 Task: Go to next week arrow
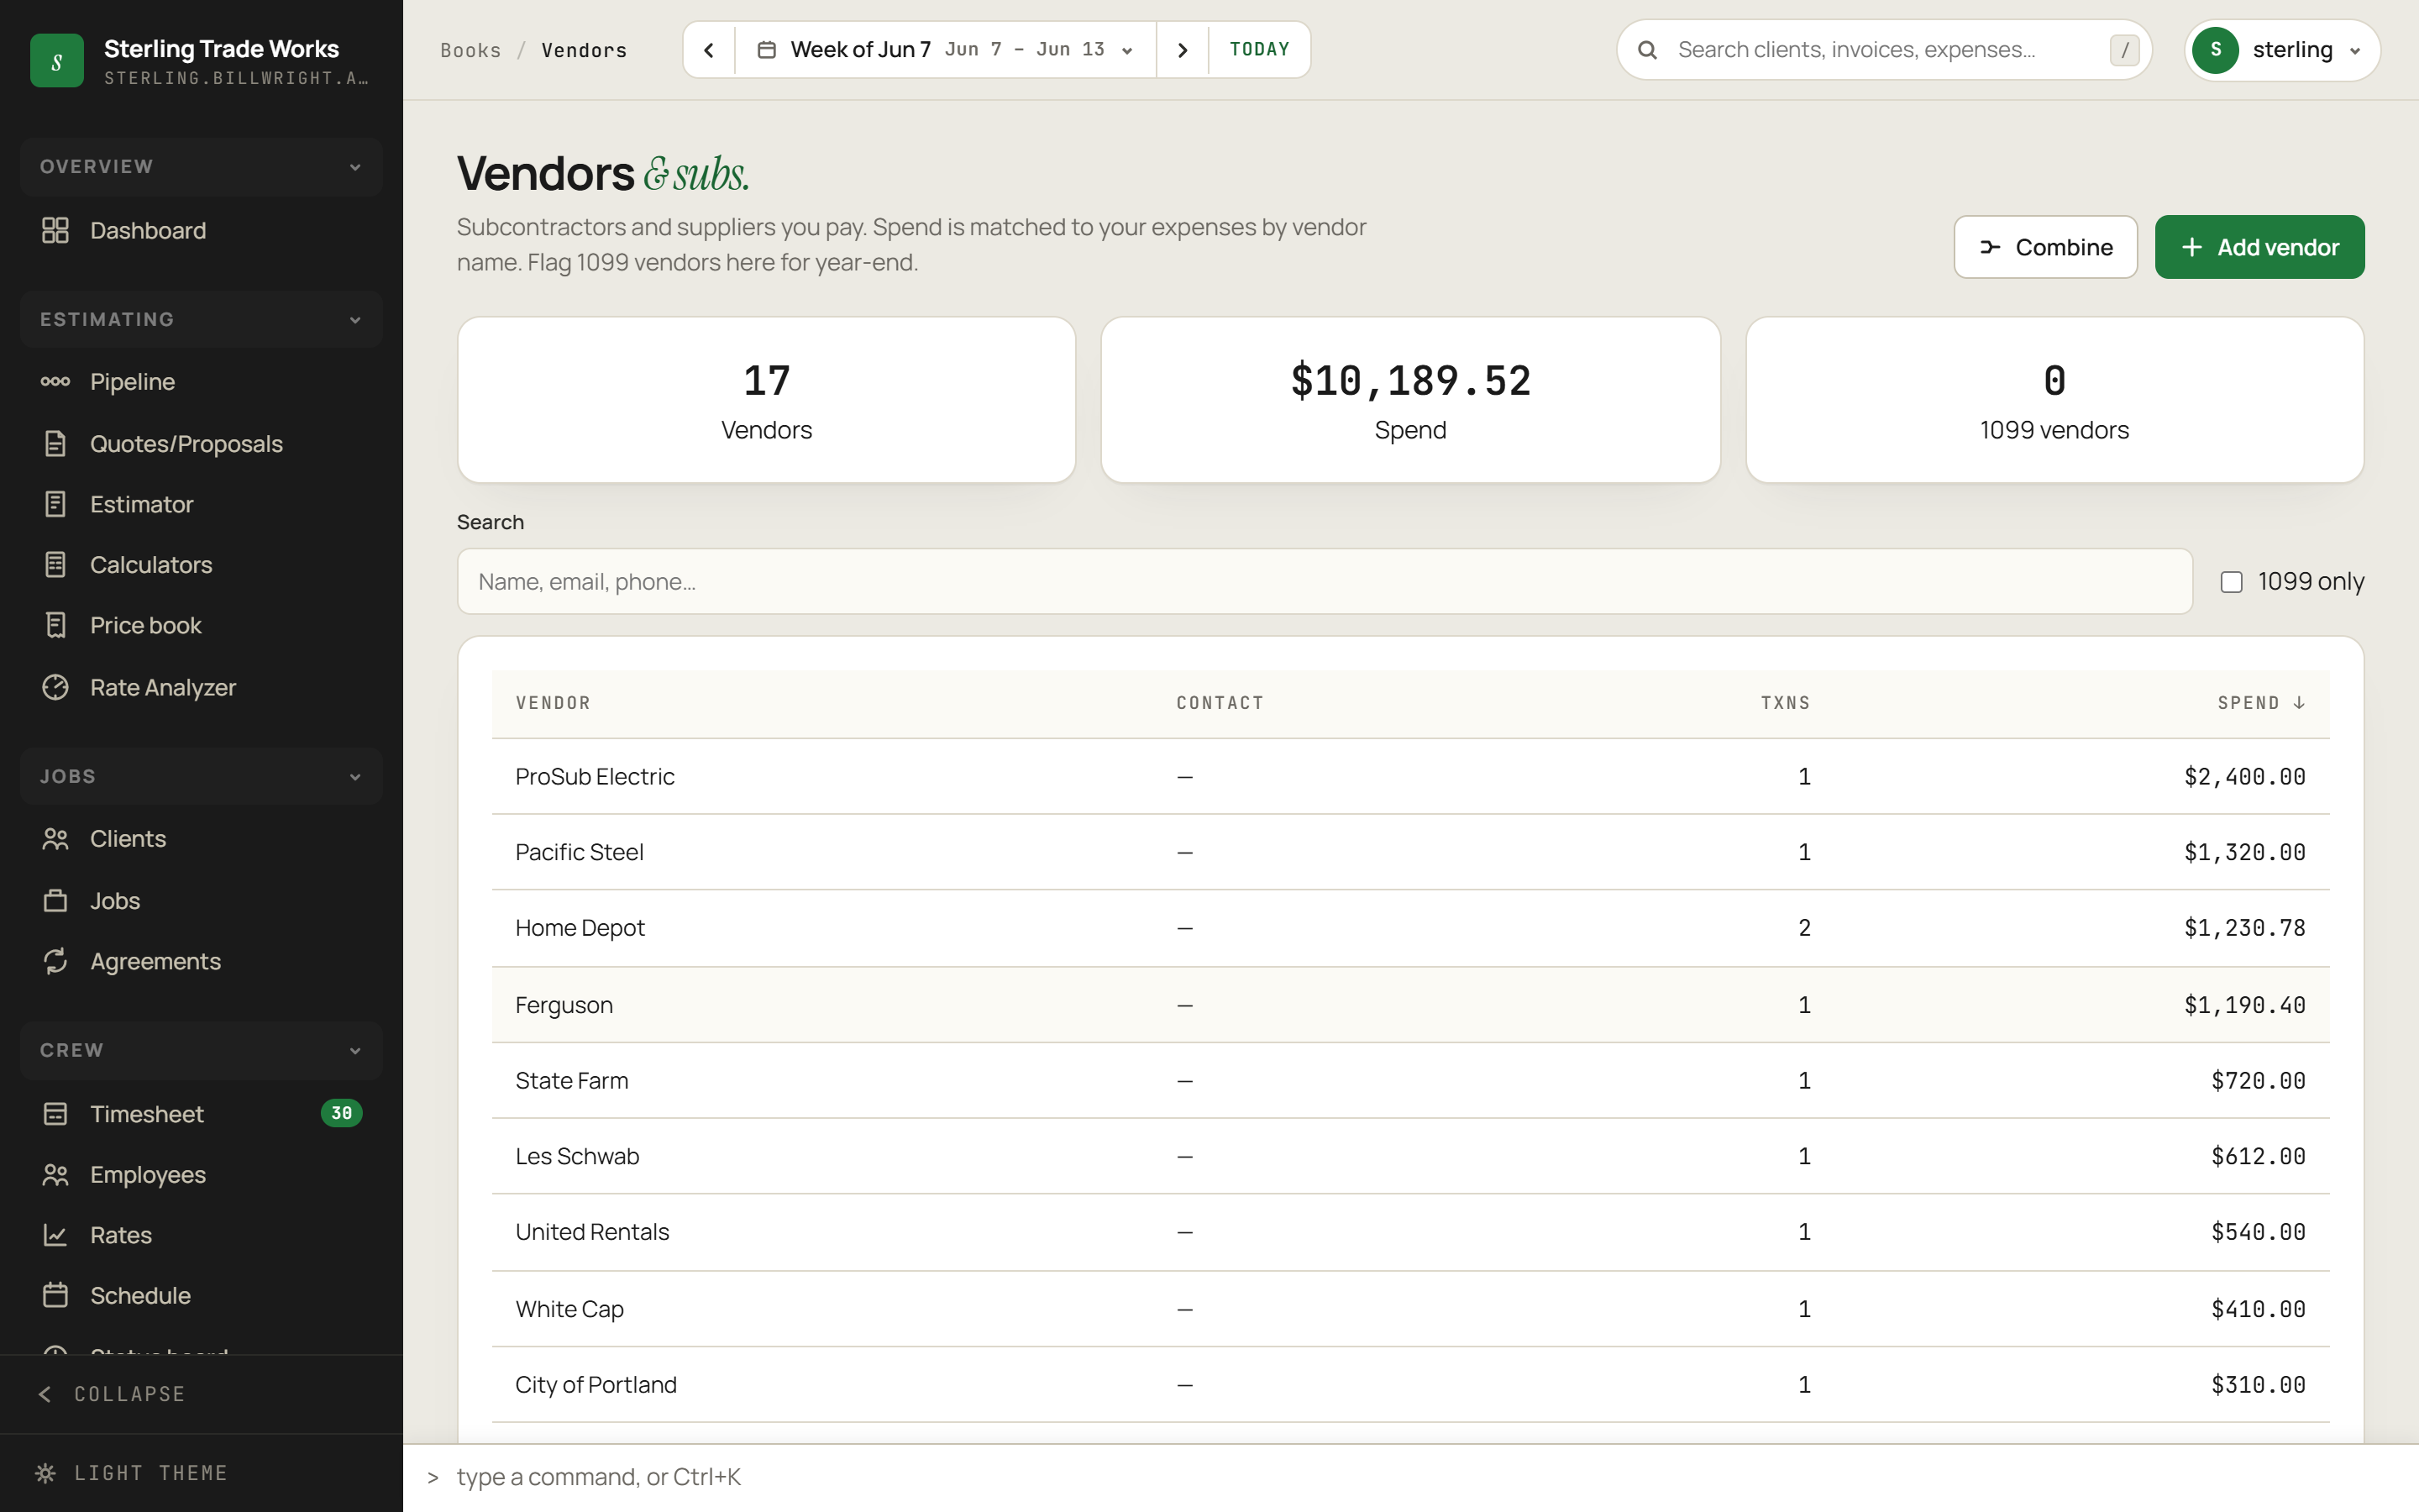[1183, 49]
